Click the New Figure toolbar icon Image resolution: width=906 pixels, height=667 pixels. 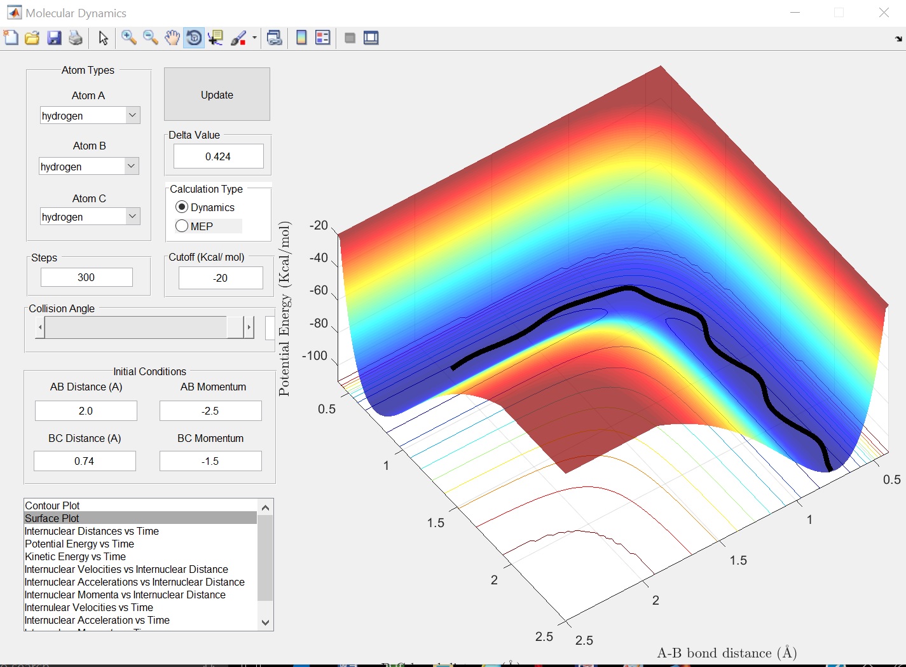(x=11, y=38)
